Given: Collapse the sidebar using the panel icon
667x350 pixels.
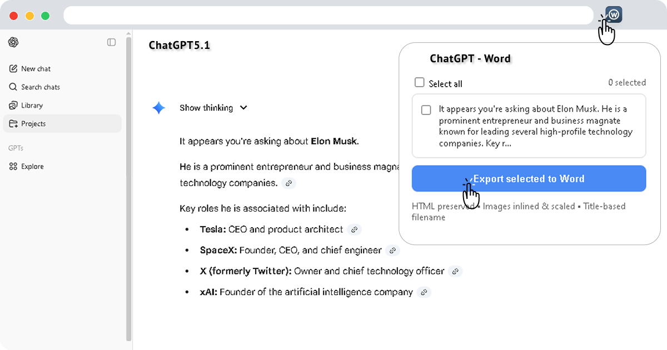Looking at the screenshot, I should tap(111, 42).
